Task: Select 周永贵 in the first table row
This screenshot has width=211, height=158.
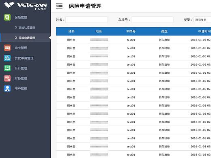Action: [x=71, y=40]
